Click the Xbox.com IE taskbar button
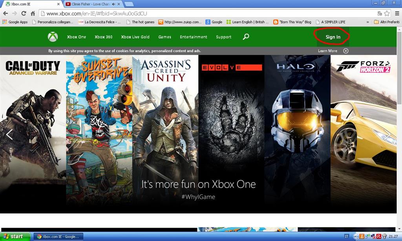 pos(58,237)
